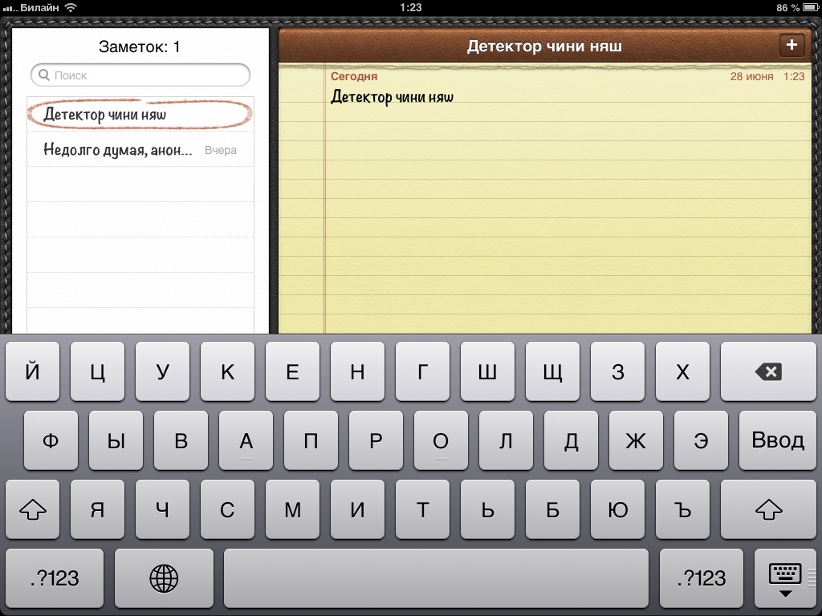This screenshot has width=822, height=616.
Task: Tap the Я key
Action: coord(97,509)
